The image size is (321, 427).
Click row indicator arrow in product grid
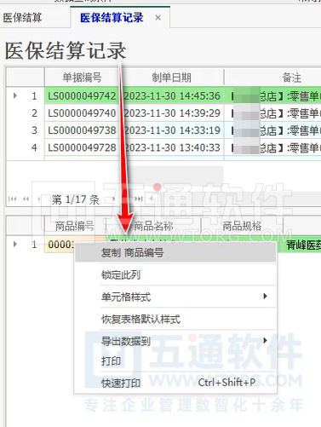click(15, 244)
